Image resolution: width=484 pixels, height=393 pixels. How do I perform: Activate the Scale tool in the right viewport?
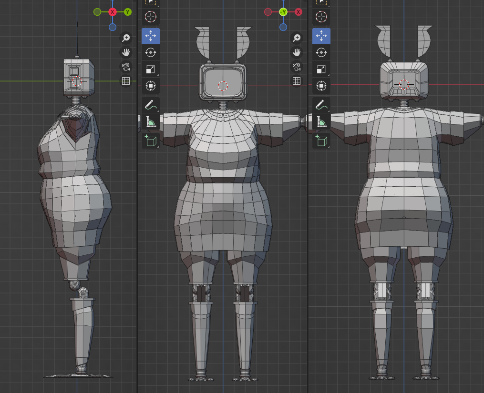[x=321, y=69]
